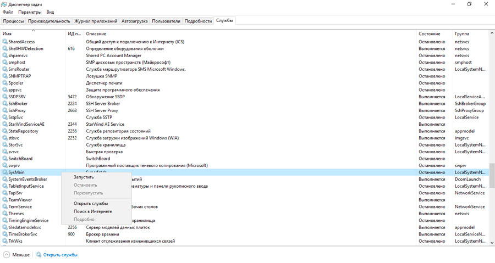Screen dimensions: 495x263
Task: Click the services icon near bottom Open Services link
Action: (38, 255)
